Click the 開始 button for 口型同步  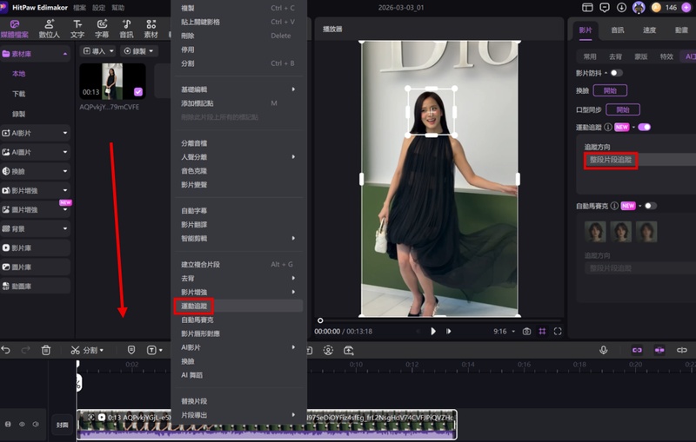coord(622,109)
